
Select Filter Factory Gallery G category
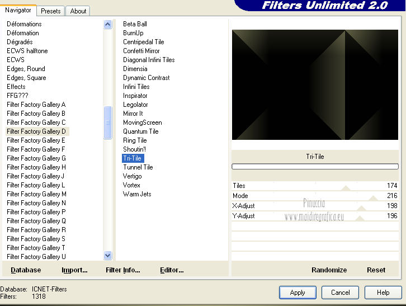pos(36,158)
